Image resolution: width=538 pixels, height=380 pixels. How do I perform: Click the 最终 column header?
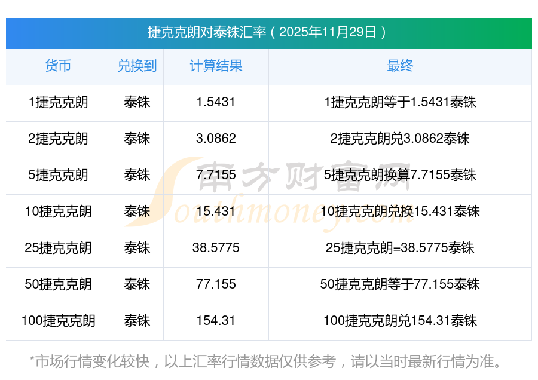point(400,66)
